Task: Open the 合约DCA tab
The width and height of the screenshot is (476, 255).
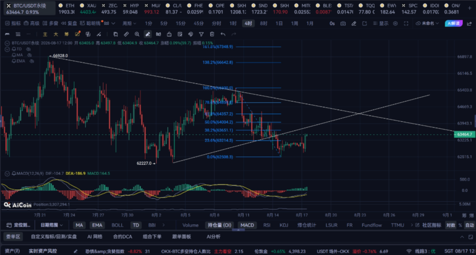Action: pyautogui.click(x=123, y=236)
